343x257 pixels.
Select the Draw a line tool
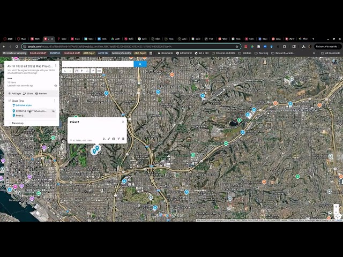tap(87, 71)
